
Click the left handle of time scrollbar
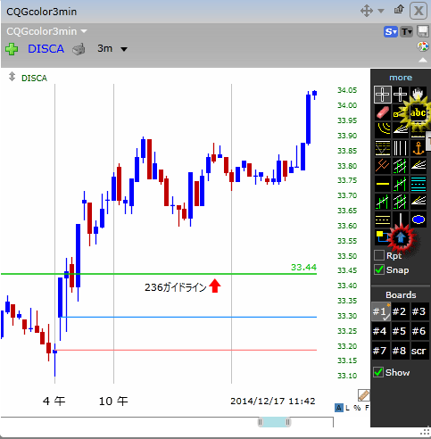pyautogui.click(x=261, y=422)
